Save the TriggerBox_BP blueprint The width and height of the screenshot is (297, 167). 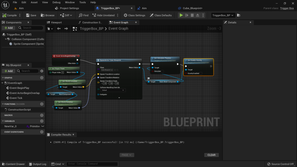coord(31,15)
